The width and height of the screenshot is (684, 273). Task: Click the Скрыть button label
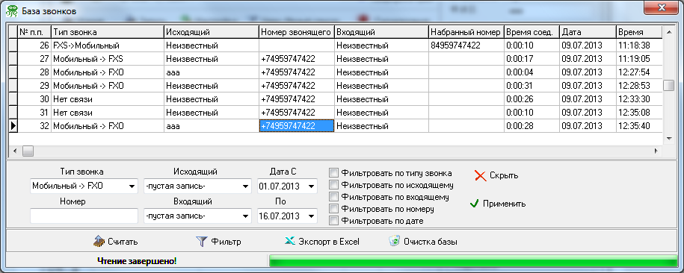(x=504, y=176)
